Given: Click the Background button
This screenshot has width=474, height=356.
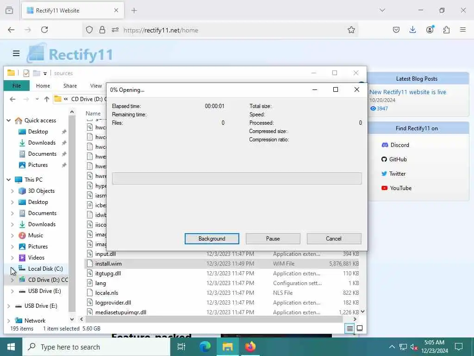Looking at the screenshot, I should 212,239.
